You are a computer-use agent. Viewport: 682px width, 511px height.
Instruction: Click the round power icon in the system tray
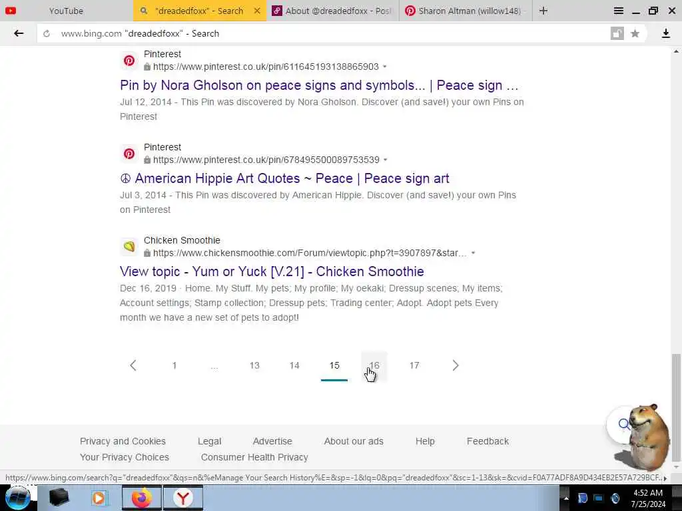615,498
